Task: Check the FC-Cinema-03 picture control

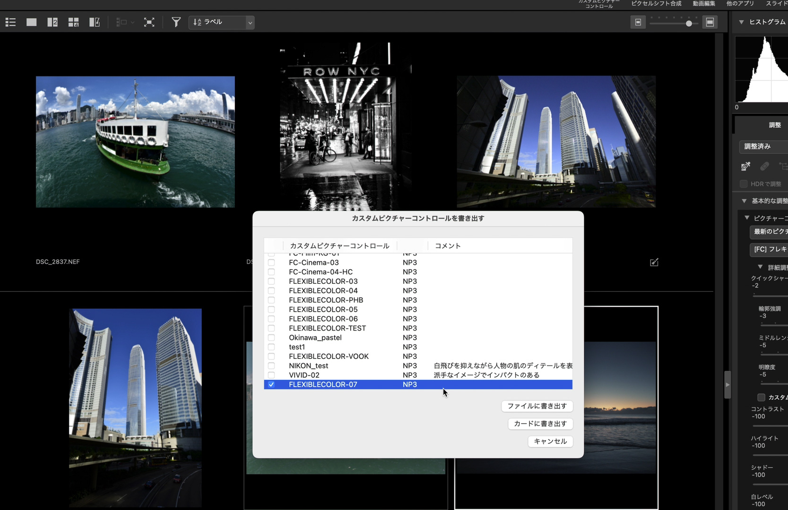Action: [x=271, y=262]
